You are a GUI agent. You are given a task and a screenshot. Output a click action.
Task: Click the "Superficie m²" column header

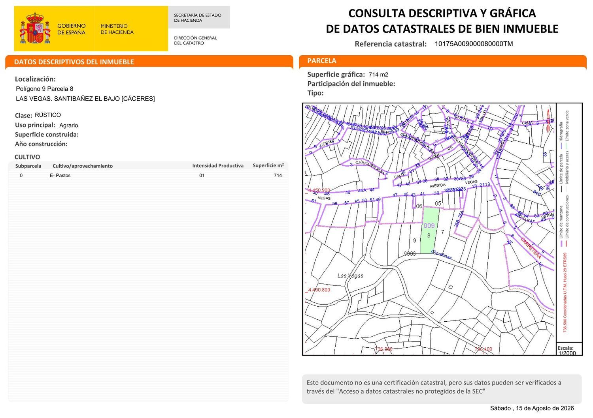click(x=268, y=165)
